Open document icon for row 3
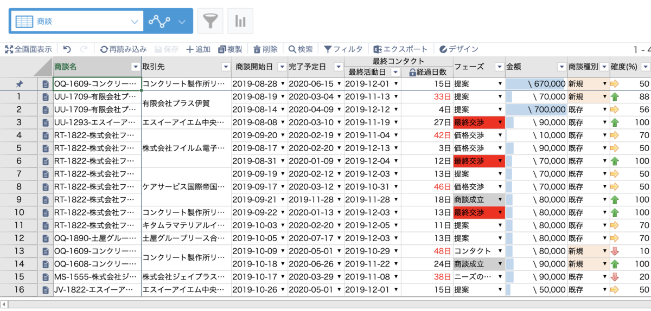The height and width of the screenshot is (311, 651). click(46, 122)
